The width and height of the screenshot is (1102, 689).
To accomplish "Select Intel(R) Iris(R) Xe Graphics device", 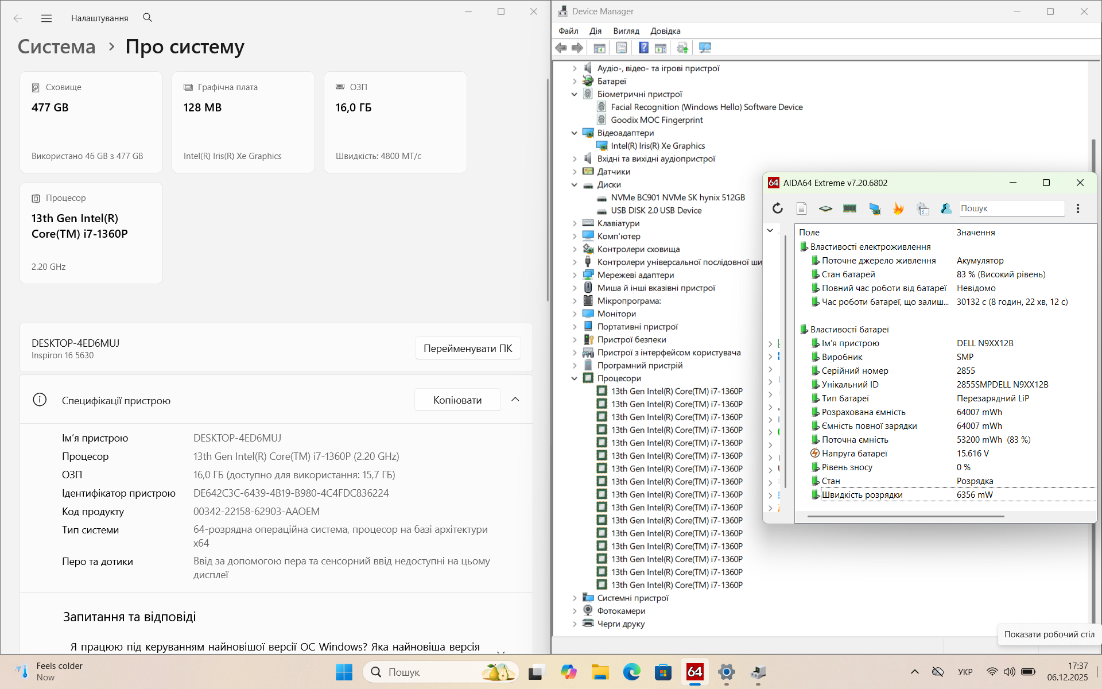I will click(657, 146).
